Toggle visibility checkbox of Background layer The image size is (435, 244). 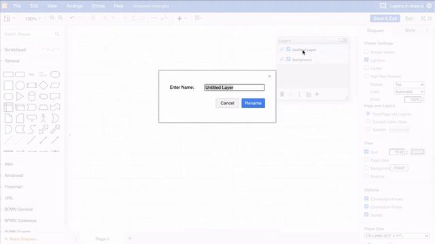coord(288,59)
